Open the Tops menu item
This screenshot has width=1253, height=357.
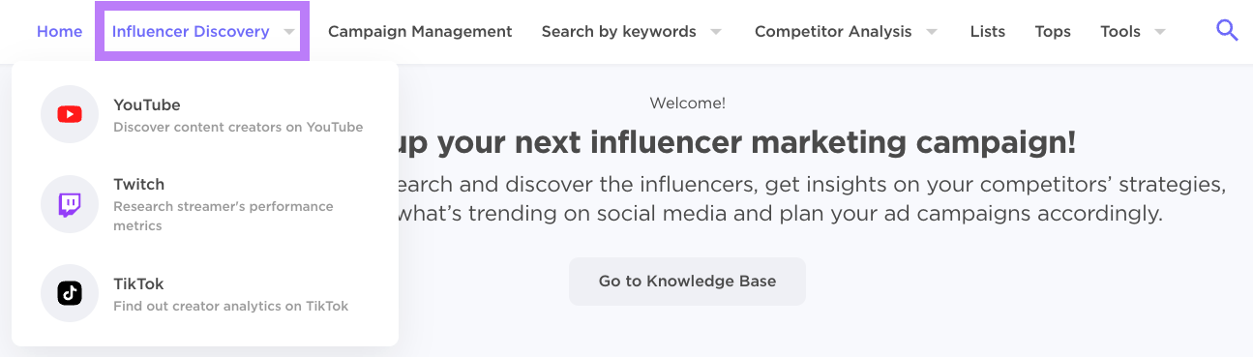1053,31
